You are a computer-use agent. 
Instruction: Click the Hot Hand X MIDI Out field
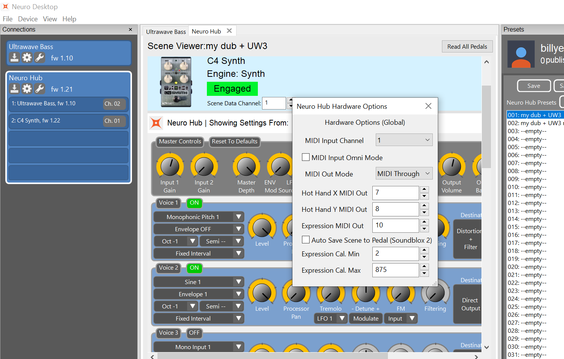coord(396,193)
